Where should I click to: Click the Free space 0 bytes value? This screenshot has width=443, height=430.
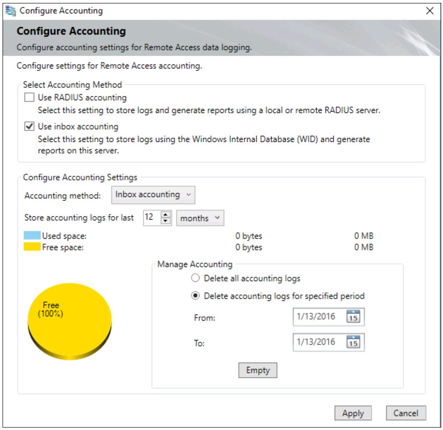click(249, 248)
